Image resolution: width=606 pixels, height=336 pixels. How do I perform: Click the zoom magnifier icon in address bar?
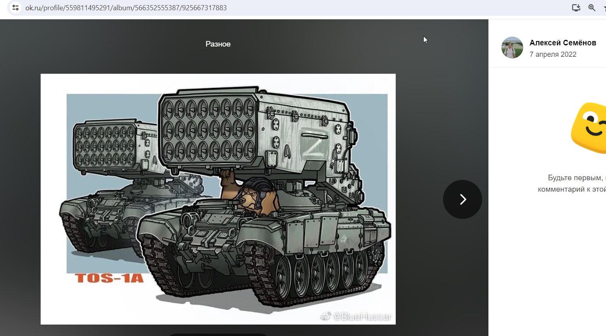(592, 7)
